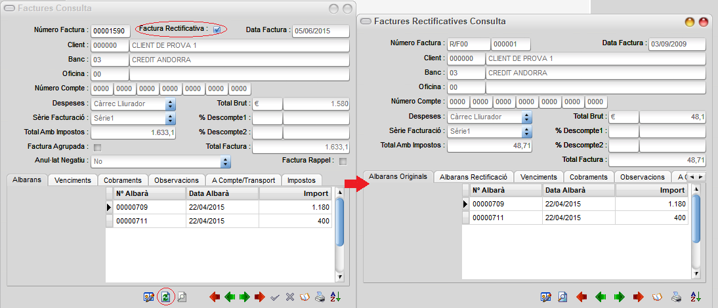Click Banc name field in Factures Consulta
This screenshot has width=718, height=308.
(x=240, y=60)
